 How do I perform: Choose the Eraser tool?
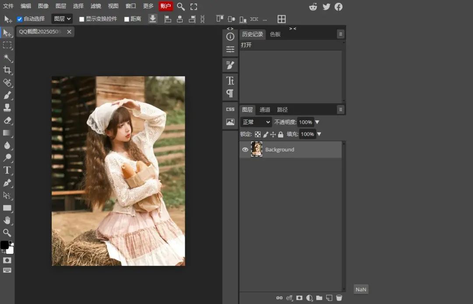click(7, 120)
